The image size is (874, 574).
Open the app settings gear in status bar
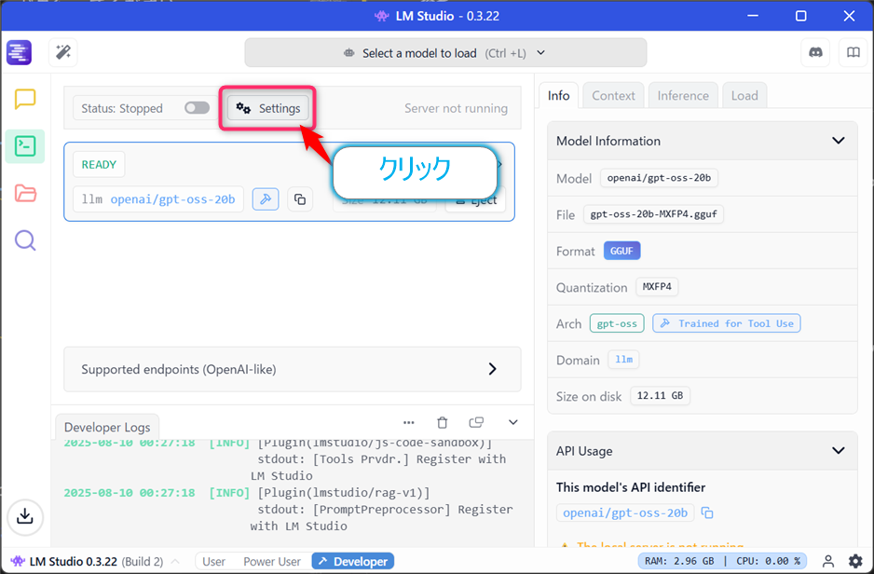pos(855,561)
